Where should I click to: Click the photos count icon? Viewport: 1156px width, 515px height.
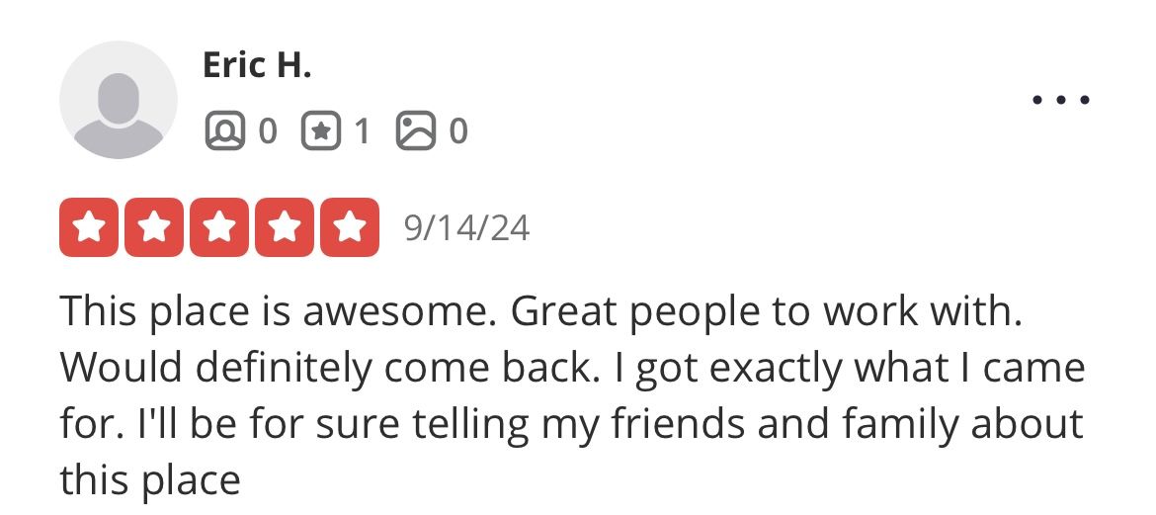416,130
